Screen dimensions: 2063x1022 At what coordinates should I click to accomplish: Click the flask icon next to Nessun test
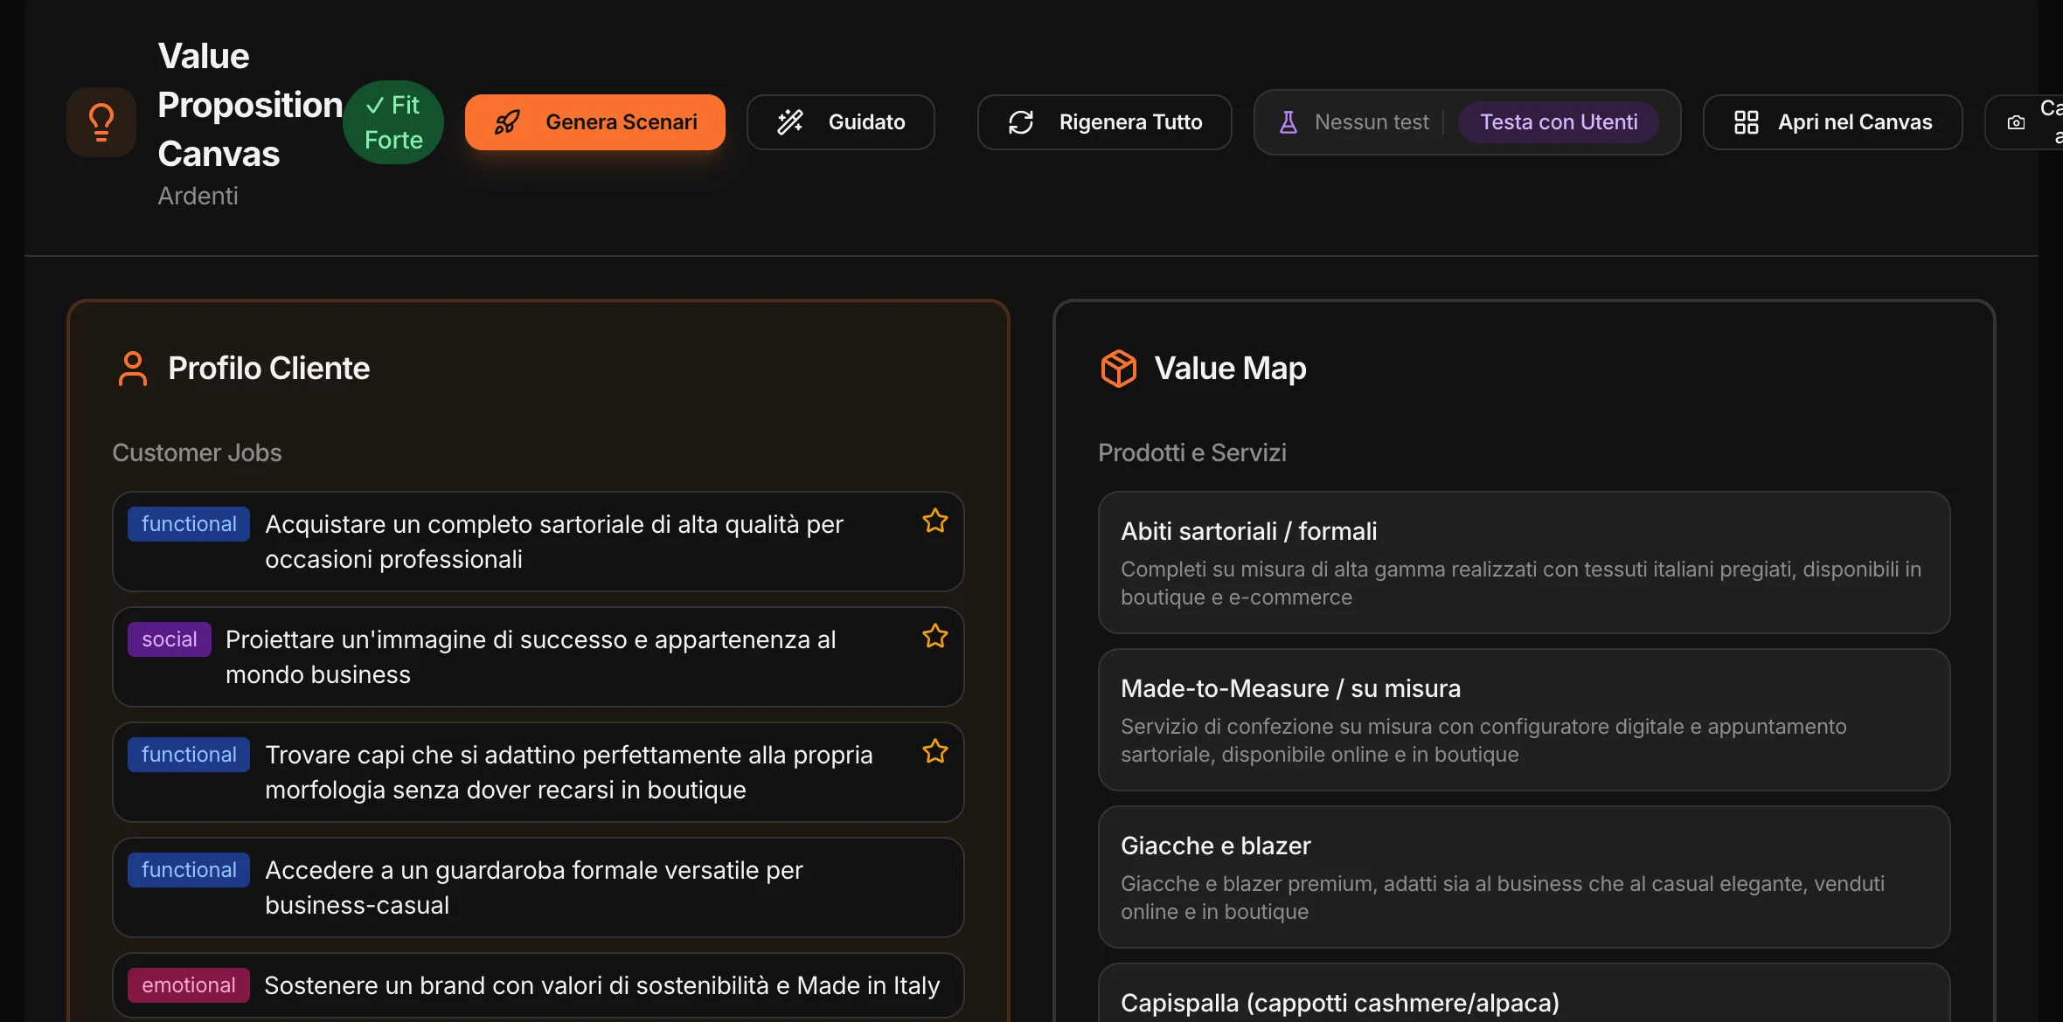[x=1288, y=122]
